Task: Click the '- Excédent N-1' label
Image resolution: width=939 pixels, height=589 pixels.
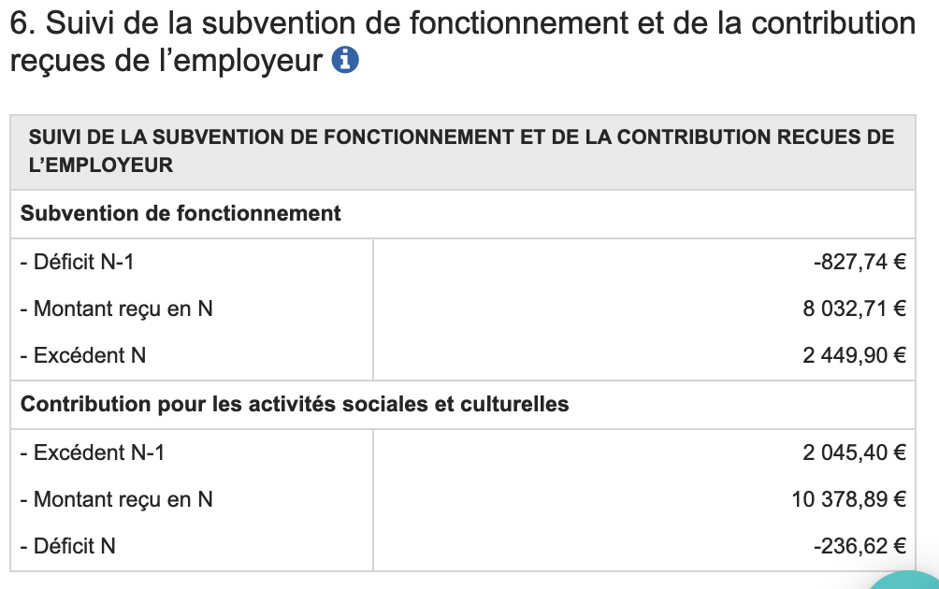Action: point(92,453)
